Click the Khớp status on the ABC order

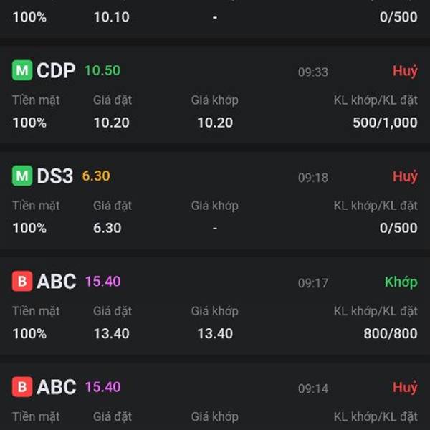401,282
